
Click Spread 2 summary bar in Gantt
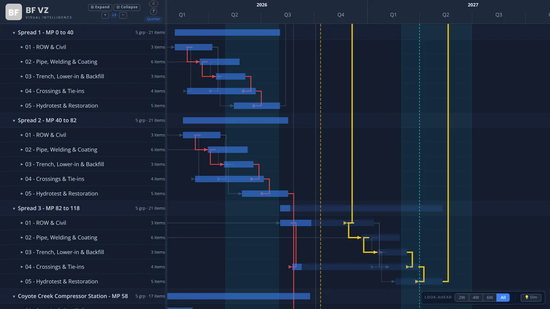(x=236, y=120)
